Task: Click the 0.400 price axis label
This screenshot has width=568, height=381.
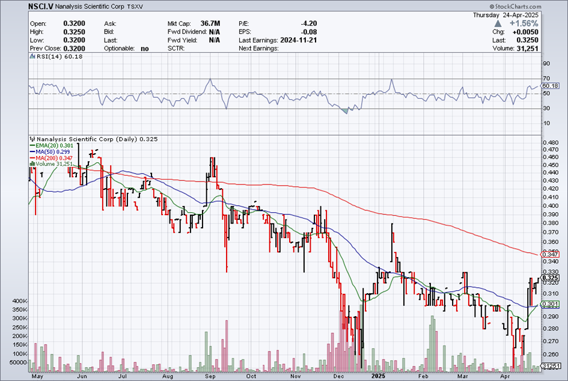Action: pos(550,206)
